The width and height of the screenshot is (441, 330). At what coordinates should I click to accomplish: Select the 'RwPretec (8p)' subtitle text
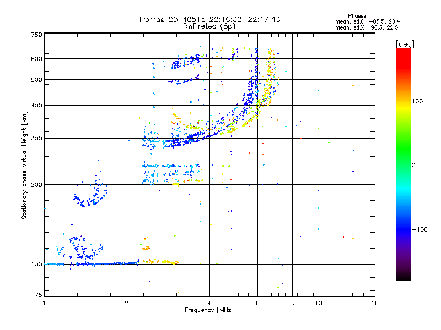[209, 26]
